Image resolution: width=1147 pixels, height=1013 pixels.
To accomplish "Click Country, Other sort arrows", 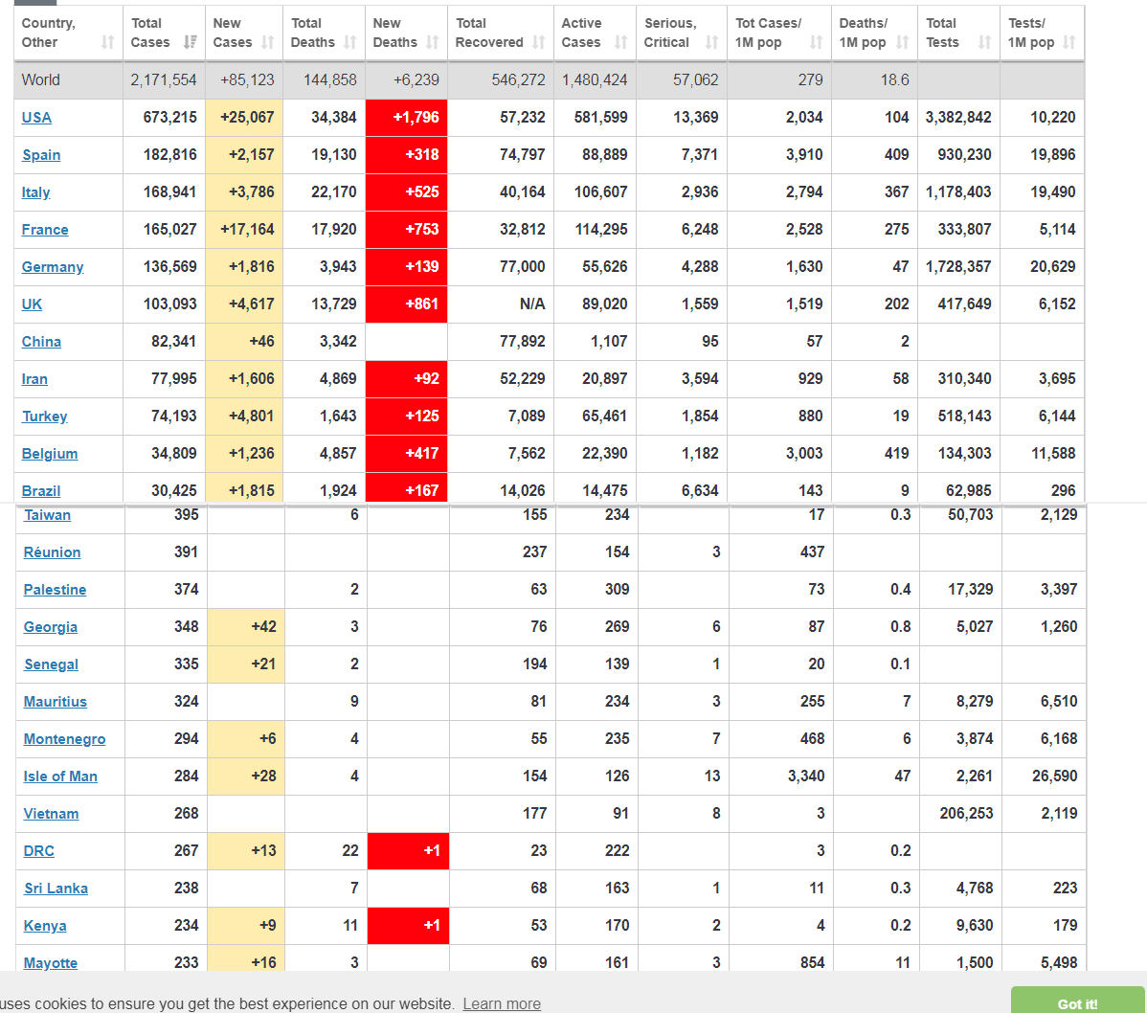I will tap(107, 42).
